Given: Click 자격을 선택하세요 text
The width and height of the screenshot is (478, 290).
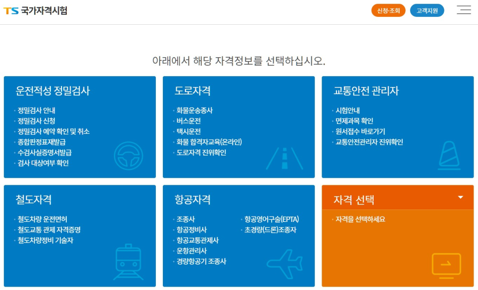Looking at the screenshot, I should tap(360, 219).
